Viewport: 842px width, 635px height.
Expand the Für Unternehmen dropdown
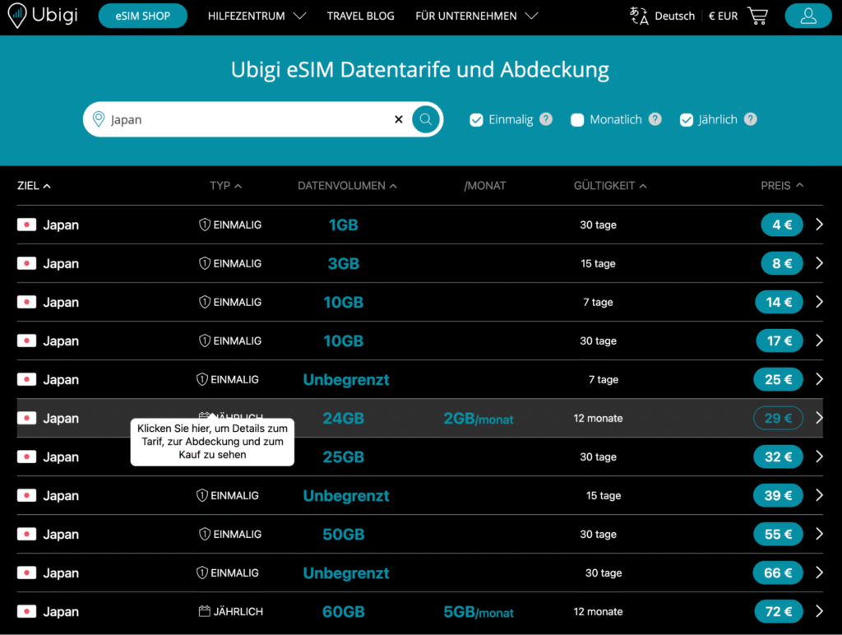[476, 16]
